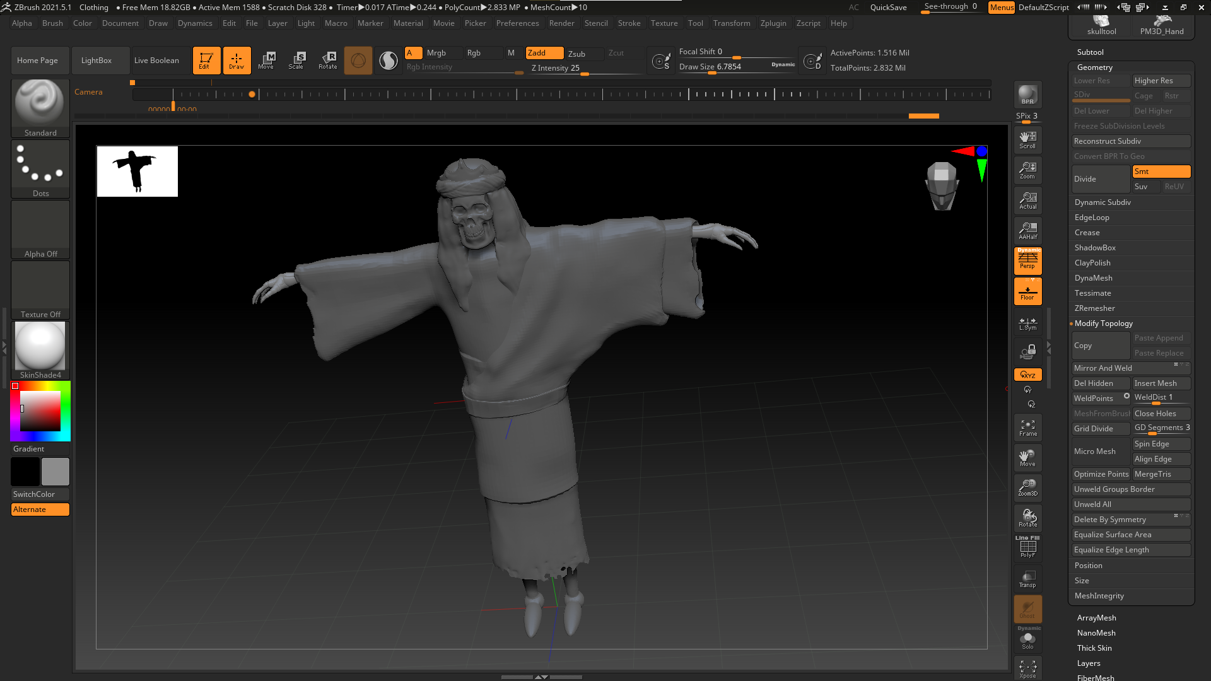Open the Standard brush thumbnail
Viewport: 1211px width, 681px height.
click(40, 103)
